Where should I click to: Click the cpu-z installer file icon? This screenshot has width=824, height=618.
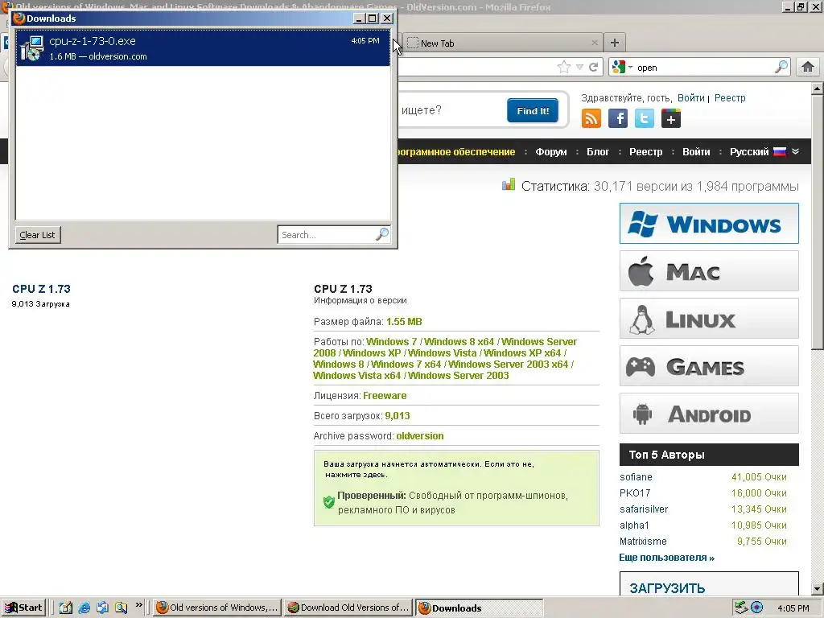tap(32, 48)
